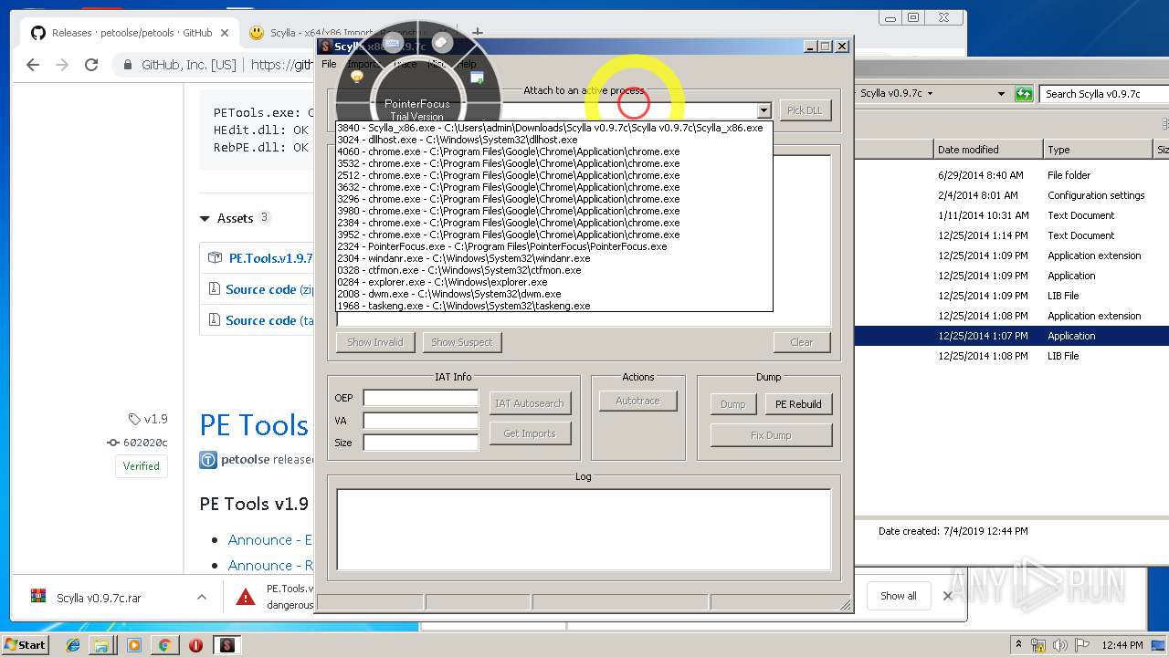The height and width of the screenshot is (657, 1169).
Task: Click the Show Invalid button
Action: point(375,342)
